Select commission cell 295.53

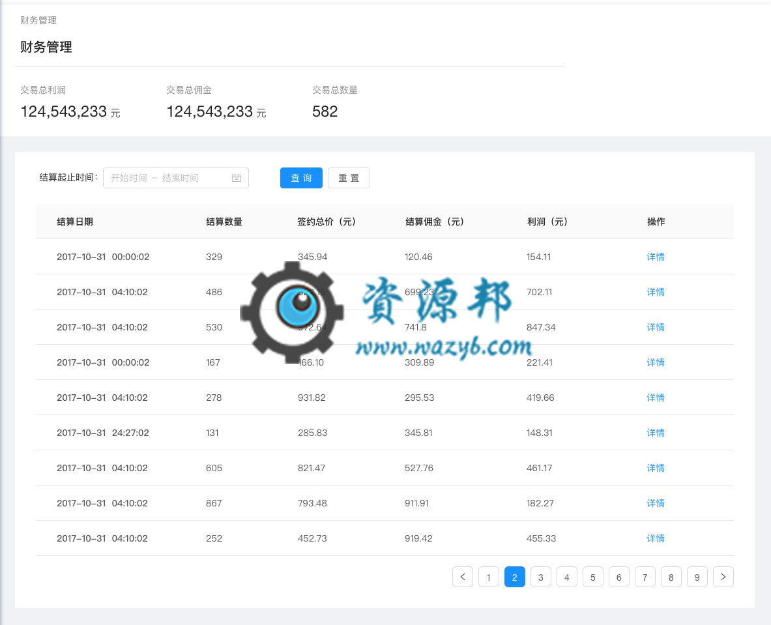(420, 398)
